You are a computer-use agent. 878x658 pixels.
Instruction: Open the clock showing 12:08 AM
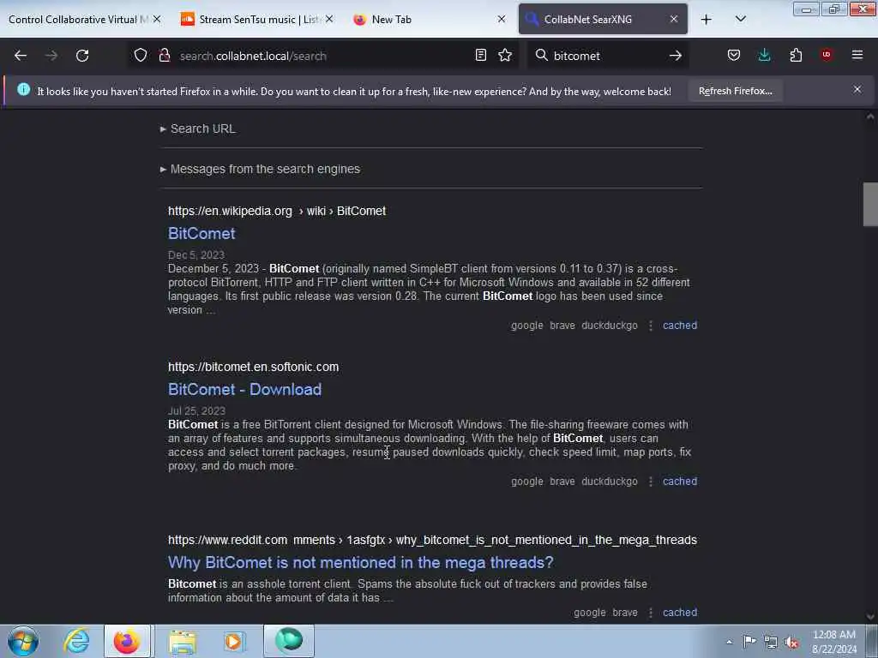click(x=833, y=642)
